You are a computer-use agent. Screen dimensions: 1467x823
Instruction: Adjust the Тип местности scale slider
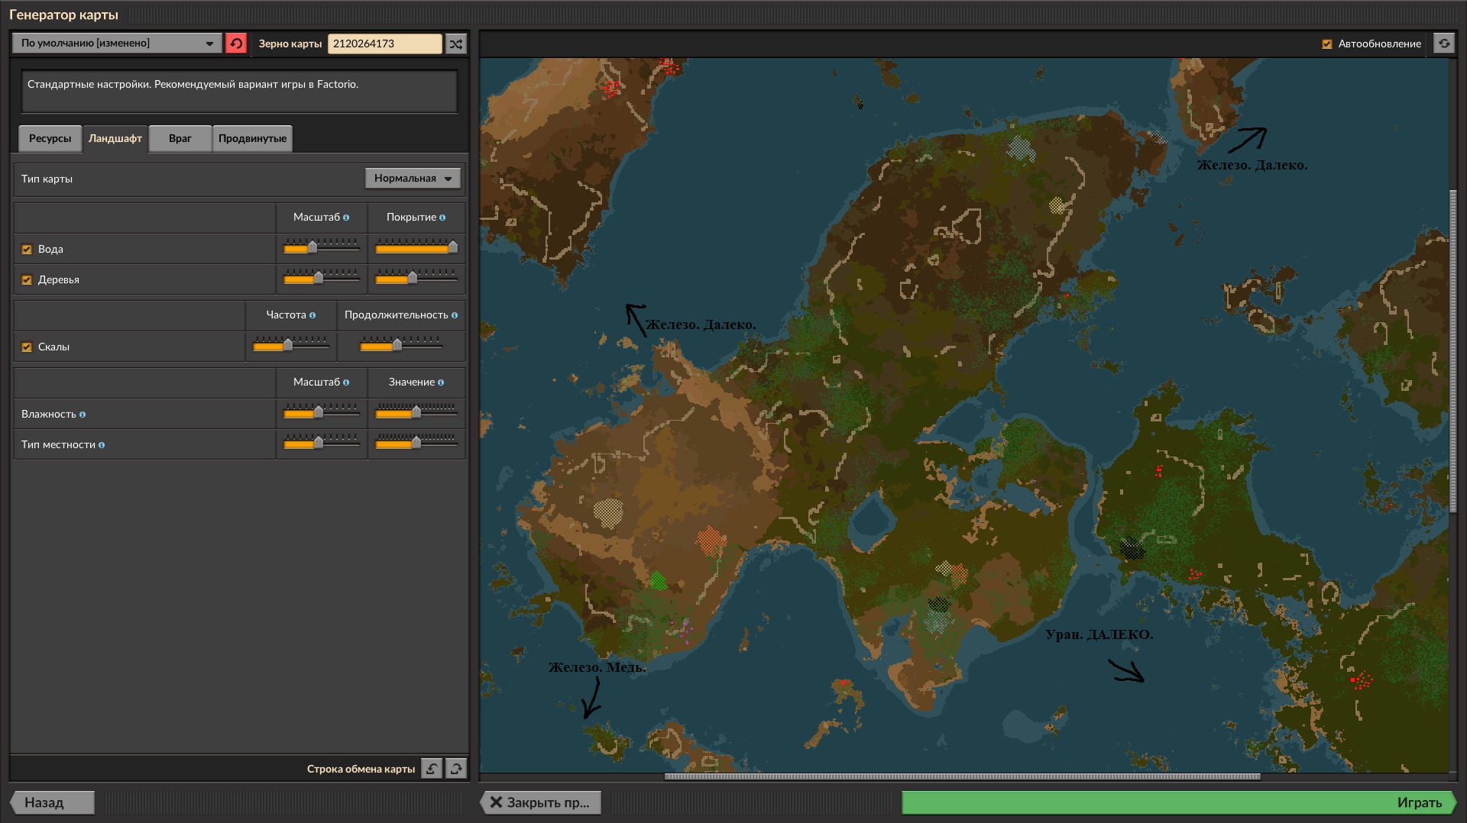(321, 444)
